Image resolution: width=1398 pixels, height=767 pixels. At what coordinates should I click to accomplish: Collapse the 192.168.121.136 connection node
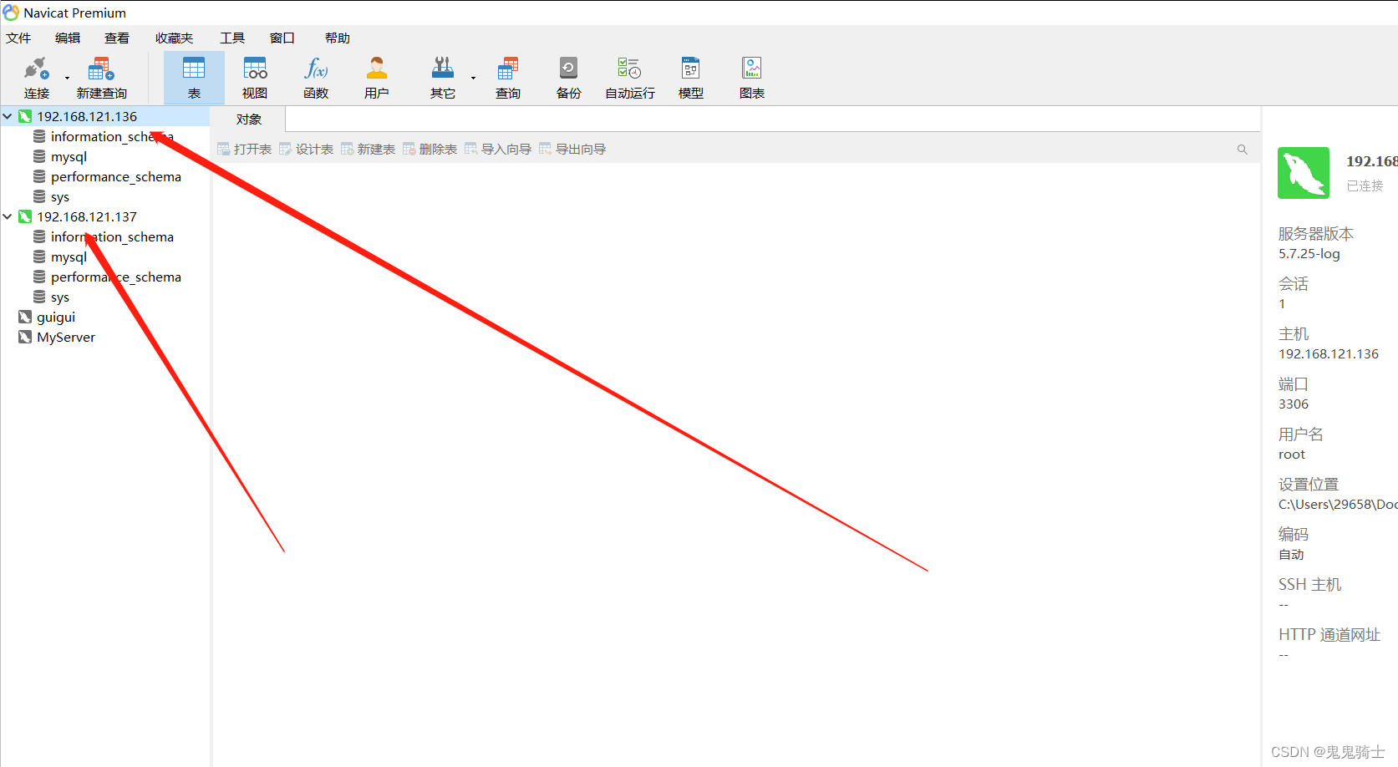(x=8, y=117)
